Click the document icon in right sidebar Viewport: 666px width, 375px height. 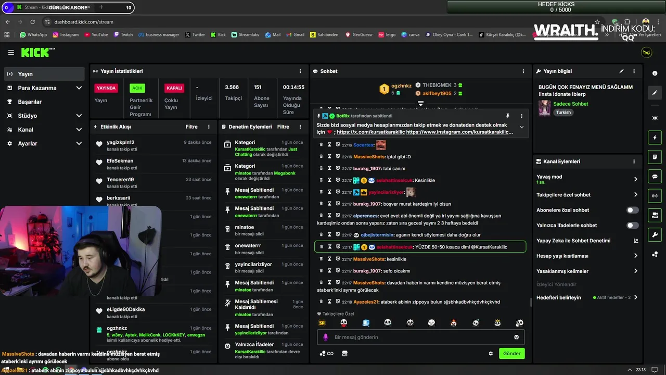coord(655,157)
